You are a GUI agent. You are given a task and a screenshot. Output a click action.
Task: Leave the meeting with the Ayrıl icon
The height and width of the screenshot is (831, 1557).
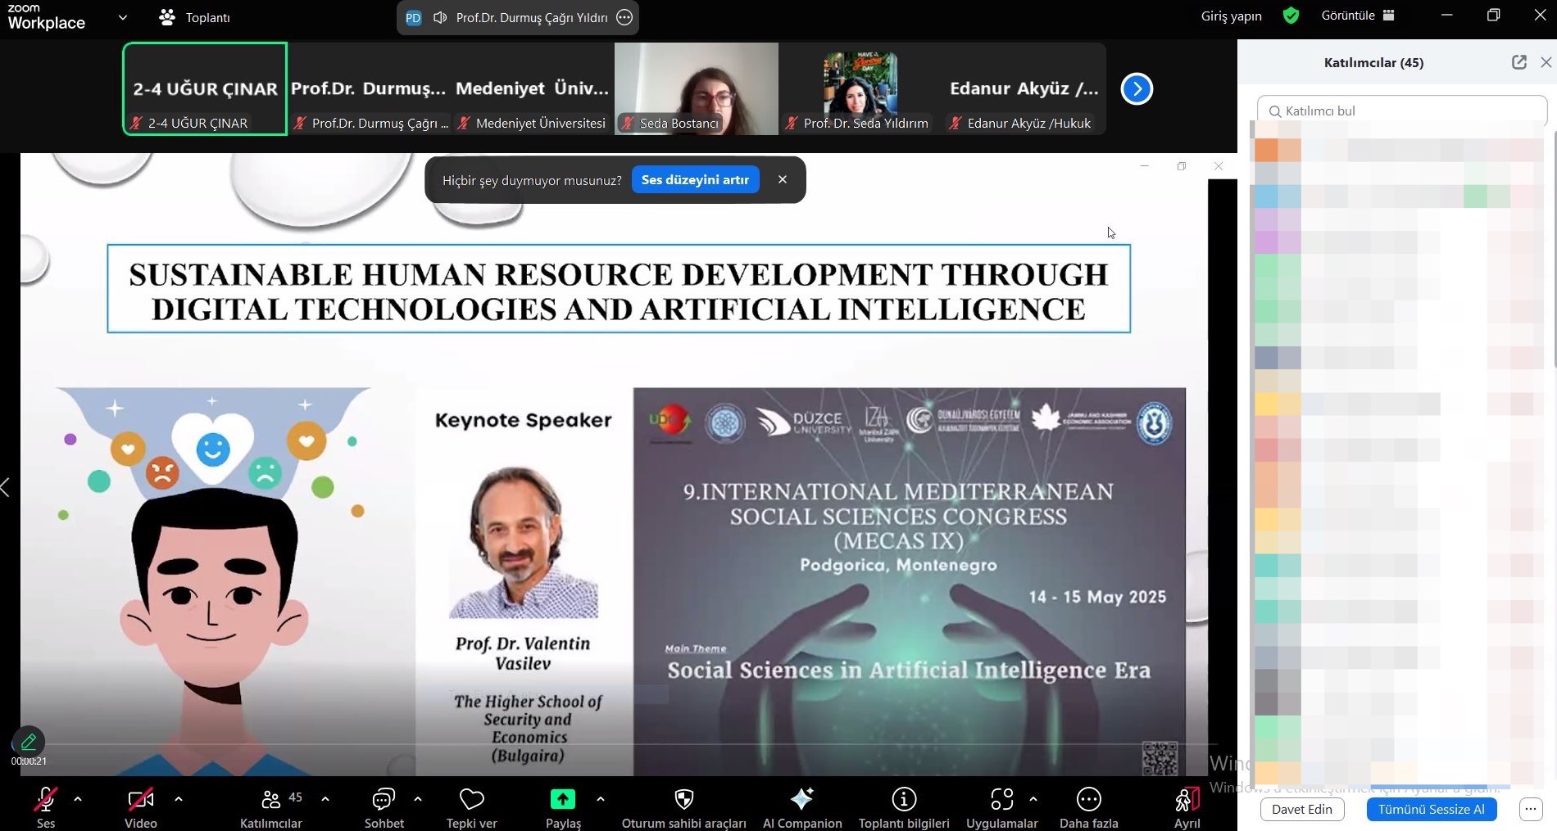point(1187,799)
